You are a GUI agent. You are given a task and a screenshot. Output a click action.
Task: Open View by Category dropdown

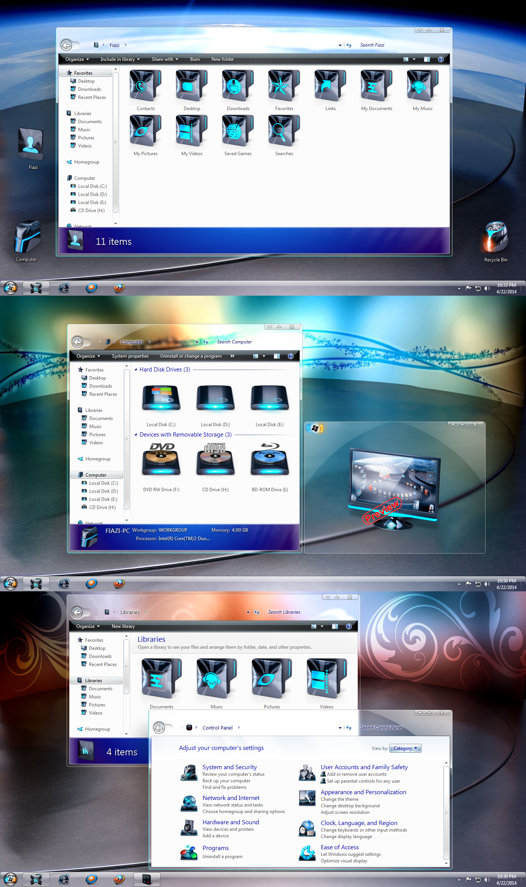click(x=405, y=748)
